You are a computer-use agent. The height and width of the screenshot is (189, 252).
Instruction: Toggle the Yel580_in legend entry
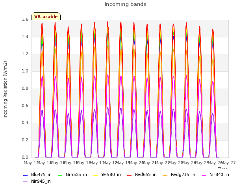pyautogui.click(x=107, y=175)
